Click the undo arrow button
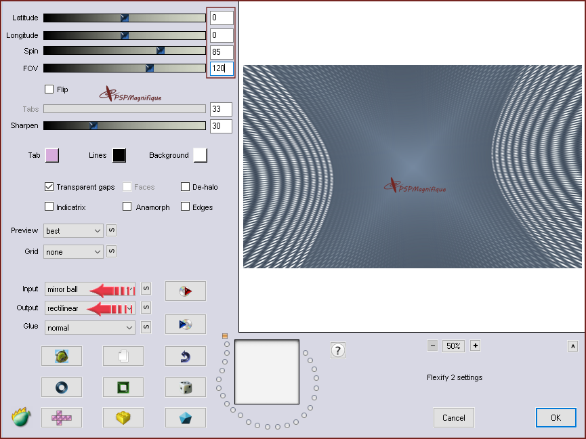The height and width of the screenshot is (439, 586). pos(185,356)
